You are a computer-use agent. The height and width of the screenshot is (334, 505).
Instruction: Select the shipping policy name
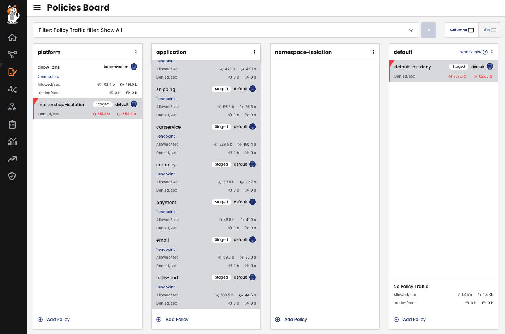[x=166, y=89]
